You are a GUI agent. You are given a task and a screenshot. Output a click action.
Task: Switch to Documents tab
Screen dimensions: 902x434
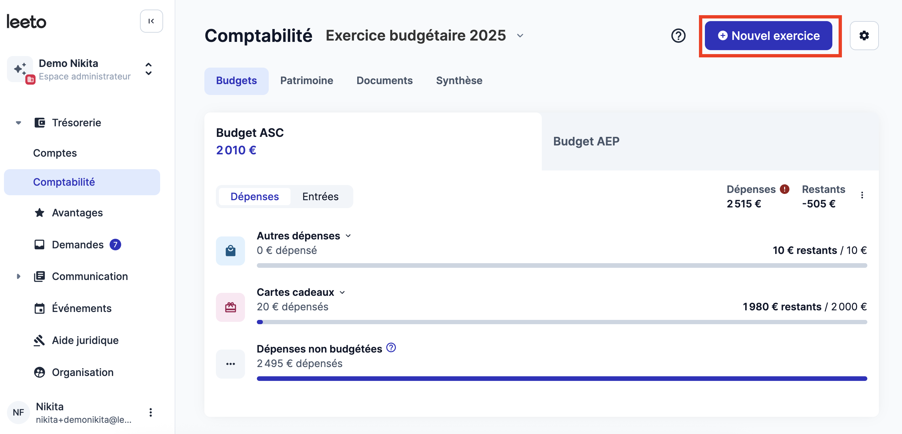(x=384, y=81)
